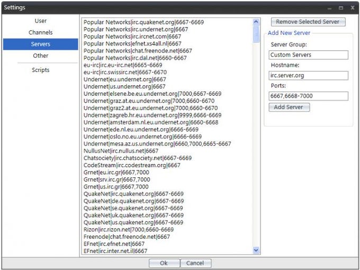Click the Add Server button
Viewport: 360px width, 270px height.
click(289, 107)
